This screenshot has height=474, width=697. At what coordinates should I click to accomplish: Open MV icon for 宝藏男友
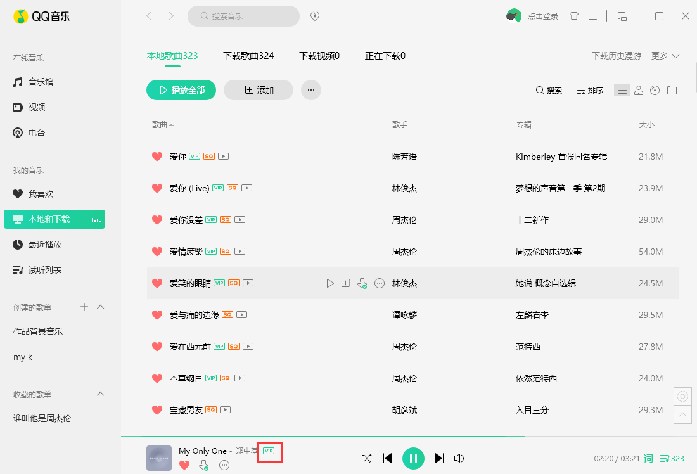(226, 409)
